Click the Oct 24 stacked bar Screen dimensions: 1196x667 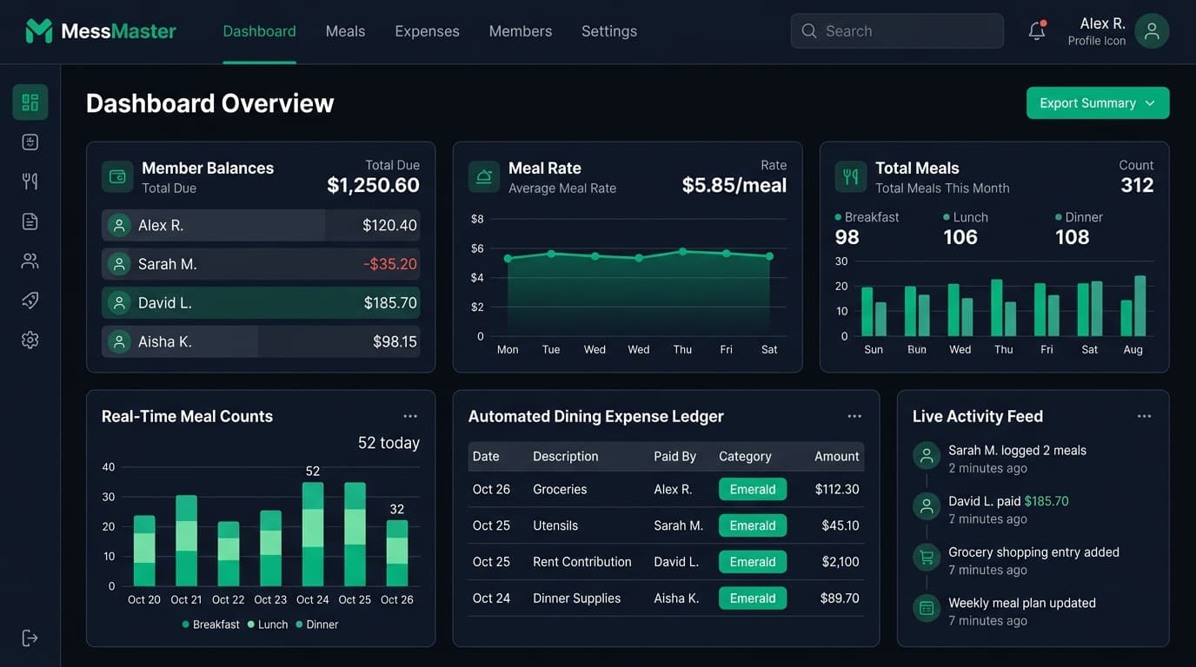[313, 534]
